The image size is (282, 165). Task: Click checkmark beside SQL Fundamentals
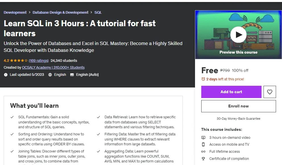coord(12,117)
